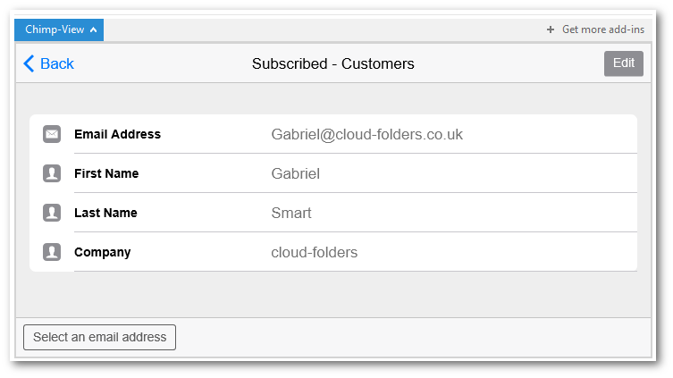Viewport: 673px width, 378px height.
Task: Open the Chimp-View tab
Action: (59, 30)
